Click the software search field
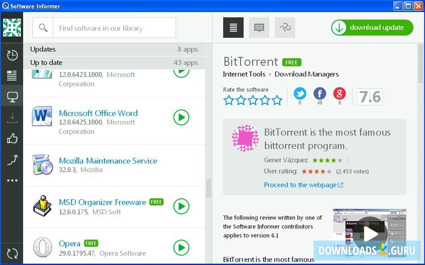 (x=115, y=27)
